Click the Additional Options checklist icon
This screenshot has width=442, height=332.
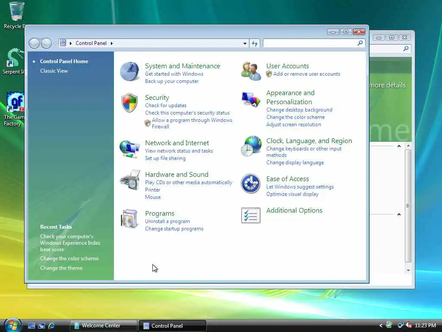tap(251, 215)
